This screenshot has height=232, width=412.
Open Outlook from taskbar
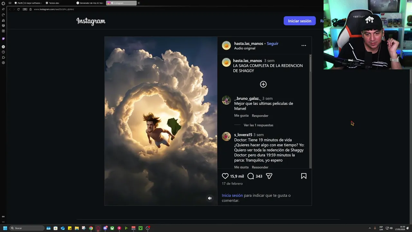[63, 228]
